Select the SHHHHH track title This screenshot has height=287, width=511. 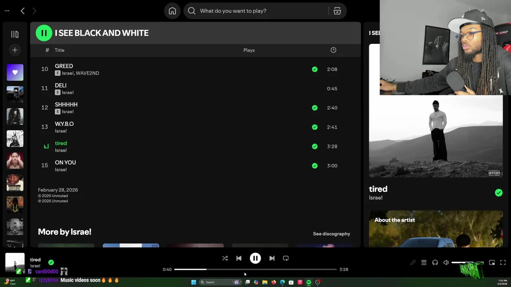(66, 104)
